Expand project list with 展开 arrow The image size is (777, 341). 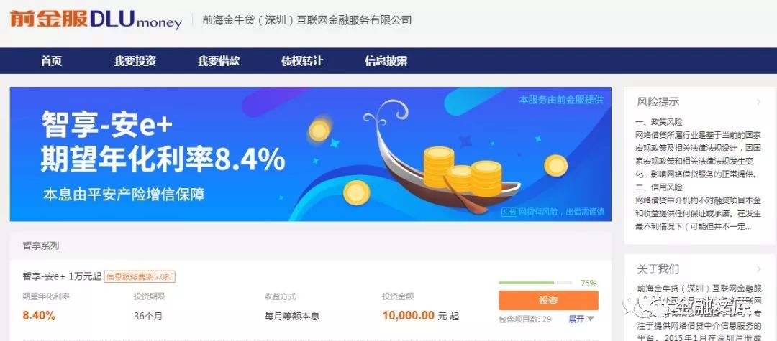point(581,319)
